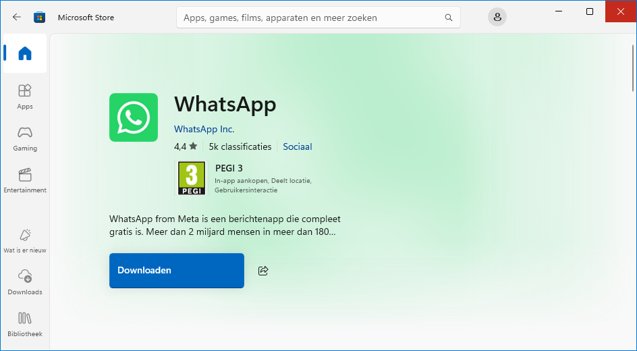Open the Sociaal category link
The height and width of the screenshot is (351, 637).
point(298,146)
